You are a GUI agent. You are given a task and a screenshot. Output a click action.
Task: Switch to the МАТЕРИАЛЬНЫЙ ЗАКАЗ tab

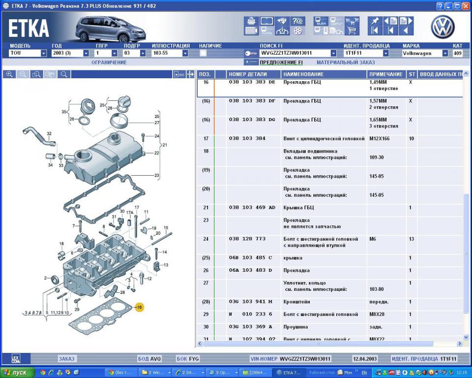point(346,63)
